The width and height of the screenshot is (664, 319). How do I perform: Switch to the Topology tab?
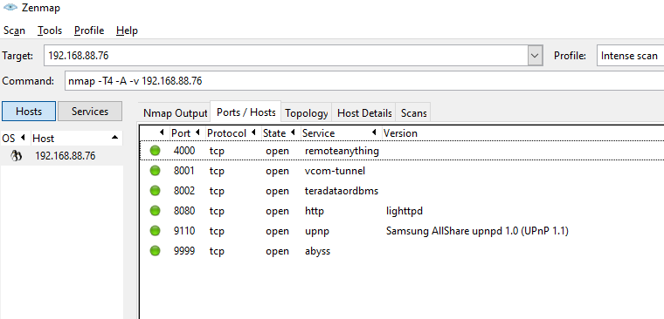(307, 113)
